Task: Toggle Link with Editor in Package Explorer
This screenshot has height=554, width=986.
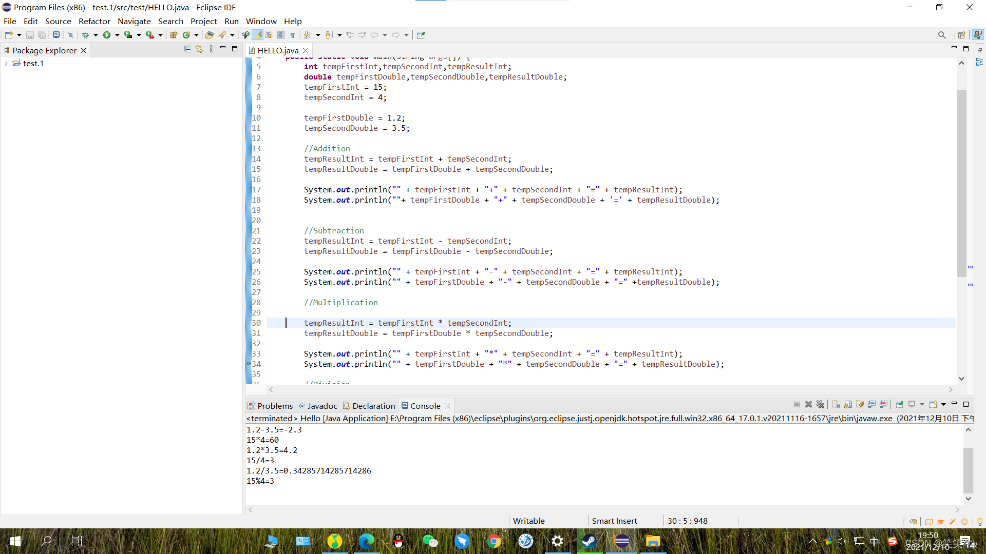Action: click(199, 49)
